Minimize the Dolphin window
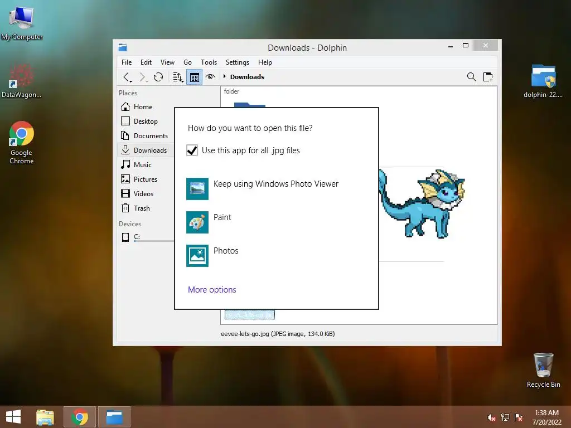Image resolution: width=571 pixels, height=428 pixels. [x=451, y=46]
